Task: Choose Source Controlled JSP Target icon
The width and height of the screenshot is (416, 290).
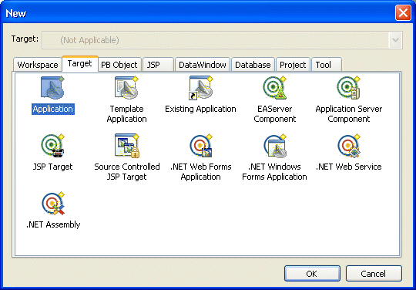Action: pyautogui.click(x=127, y=146)
